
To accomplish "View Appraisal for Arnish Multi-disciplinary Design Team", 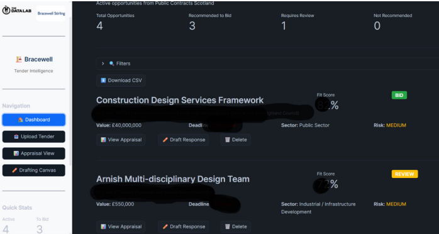I will (x=121, y=226).
